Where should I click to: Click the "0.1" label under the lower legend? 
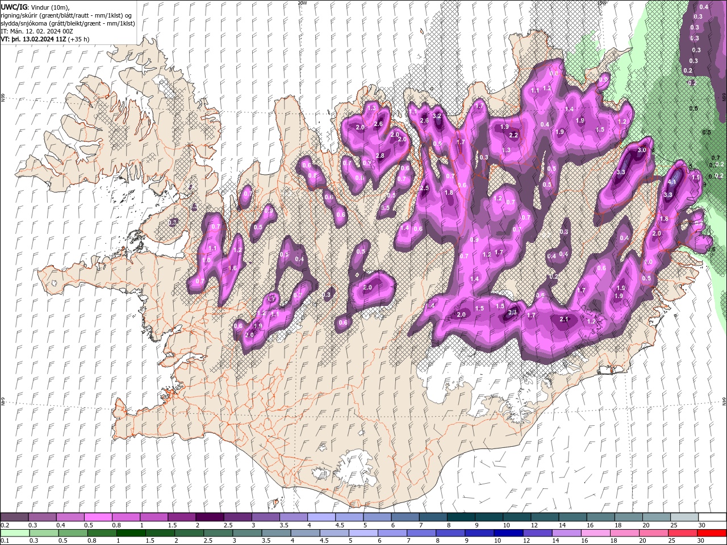tap(5, 540)
